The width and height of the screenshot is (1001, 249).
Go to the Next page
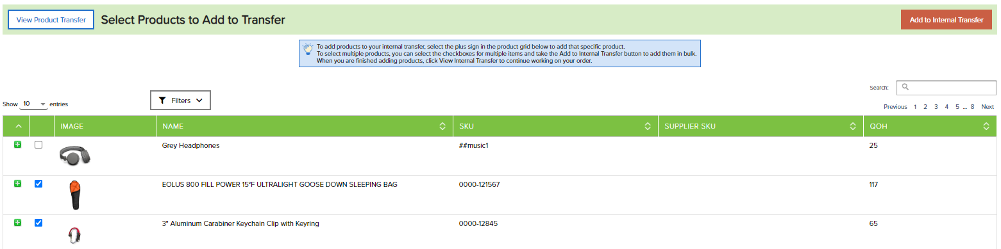coord(988,107)
